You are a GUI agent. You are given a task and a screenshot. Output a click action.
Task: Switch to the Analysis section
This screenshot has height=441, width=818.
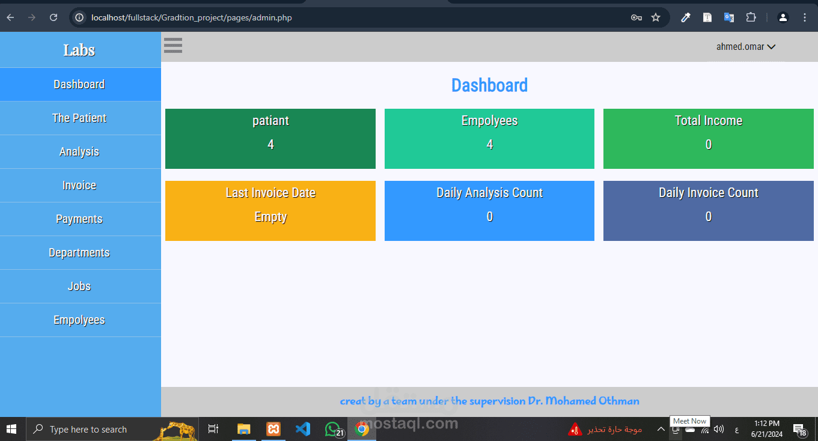coord(79,151)
